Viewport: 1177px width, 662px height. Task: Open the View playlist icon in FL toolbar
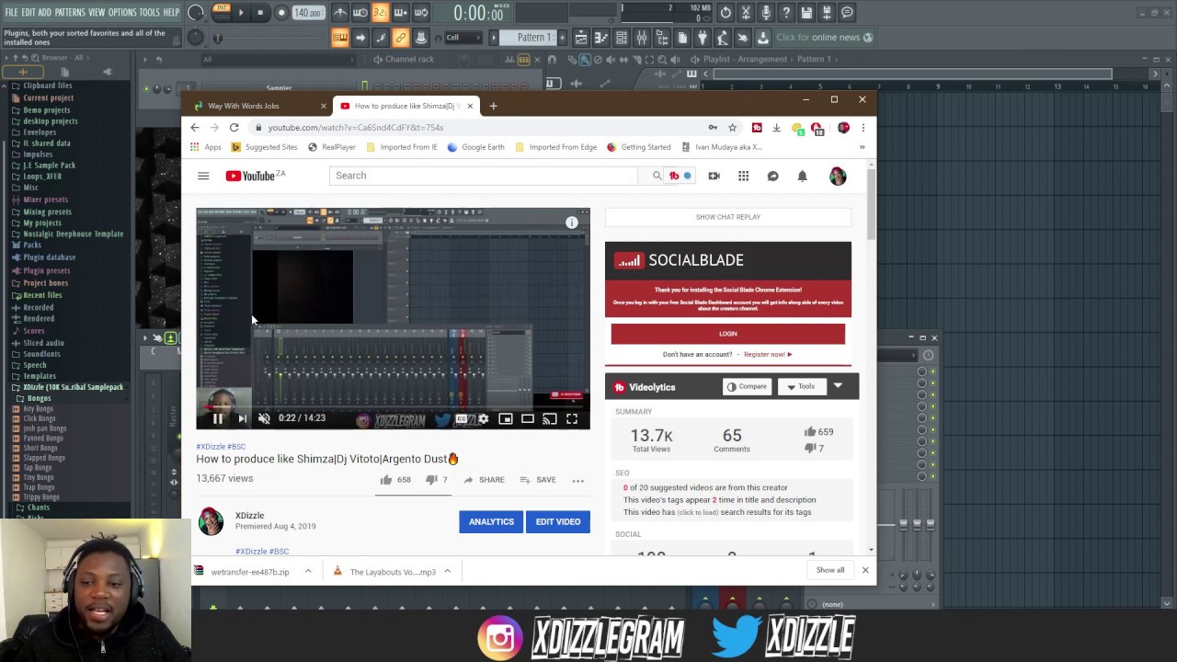tap(581, 38)
